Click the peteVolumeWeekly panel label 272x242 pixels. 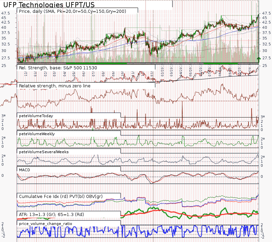[x=37, y=134]
